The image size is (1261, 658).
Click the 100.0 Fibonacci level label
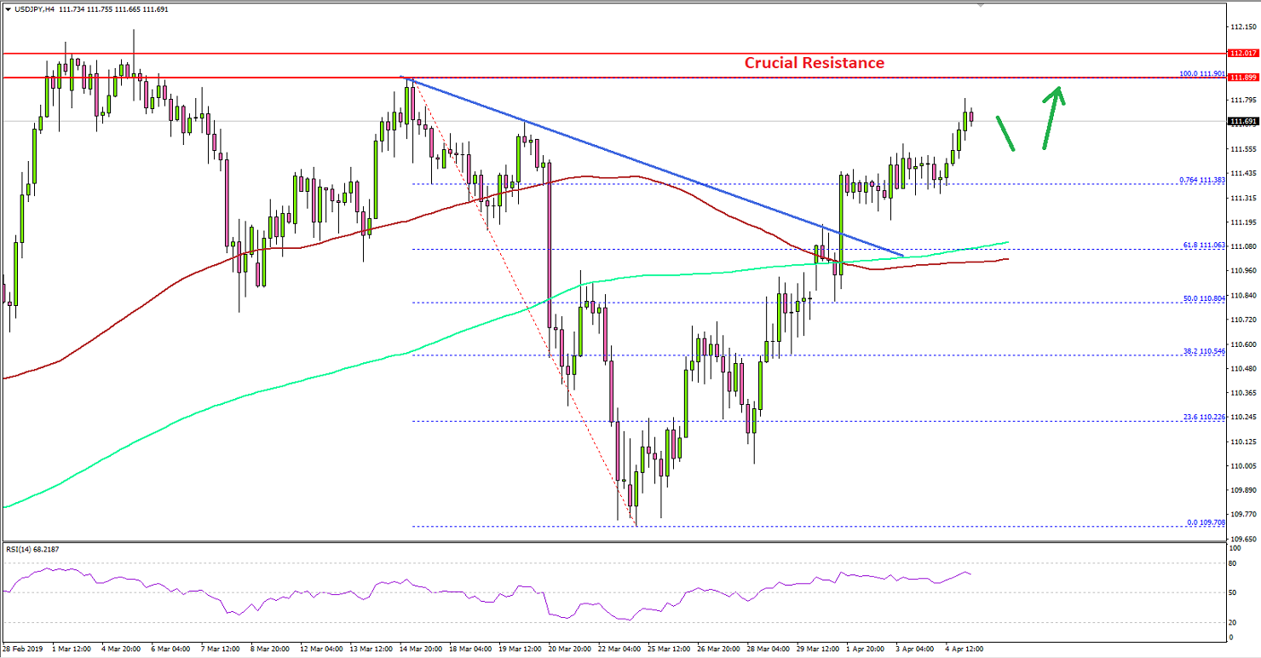[x=1201, y=73]
